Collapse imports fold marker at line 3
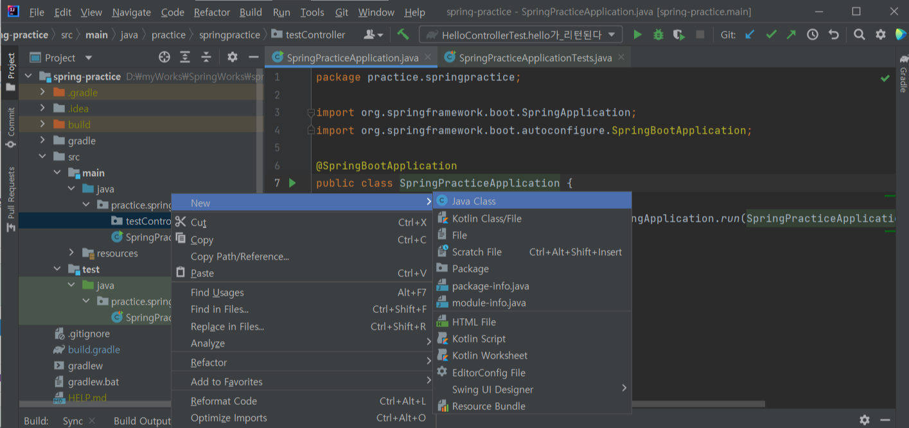The height and width of the screenshot is (428, 909). (310, 112)
